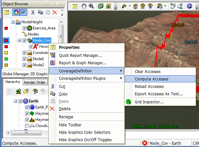
Task: Collapse the NodeHeight scenario tree
Action: click(x=13, y=22)
